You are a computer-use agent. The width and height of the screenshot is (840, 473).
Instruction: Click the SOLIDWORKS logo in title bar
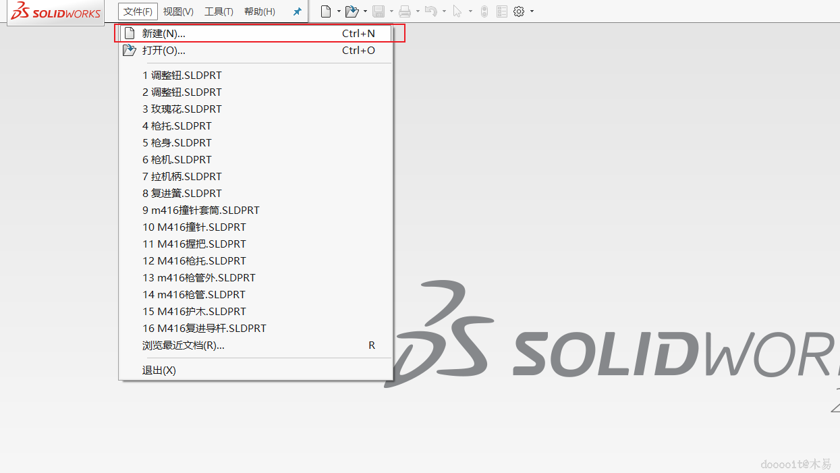pyautogui.click(x=55, y=11)
